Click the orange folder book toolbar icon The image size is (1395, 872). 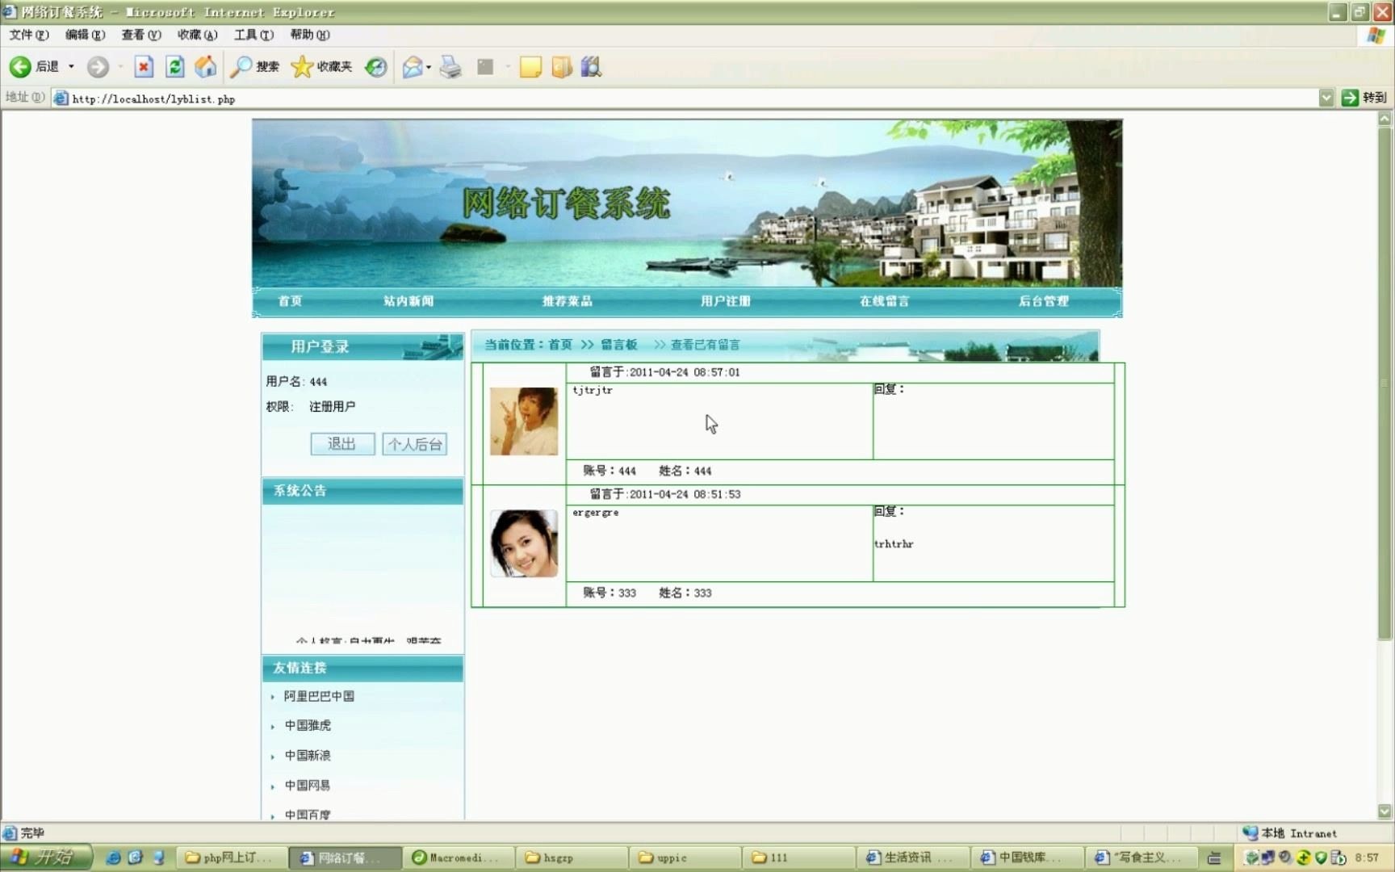point(562,67)
